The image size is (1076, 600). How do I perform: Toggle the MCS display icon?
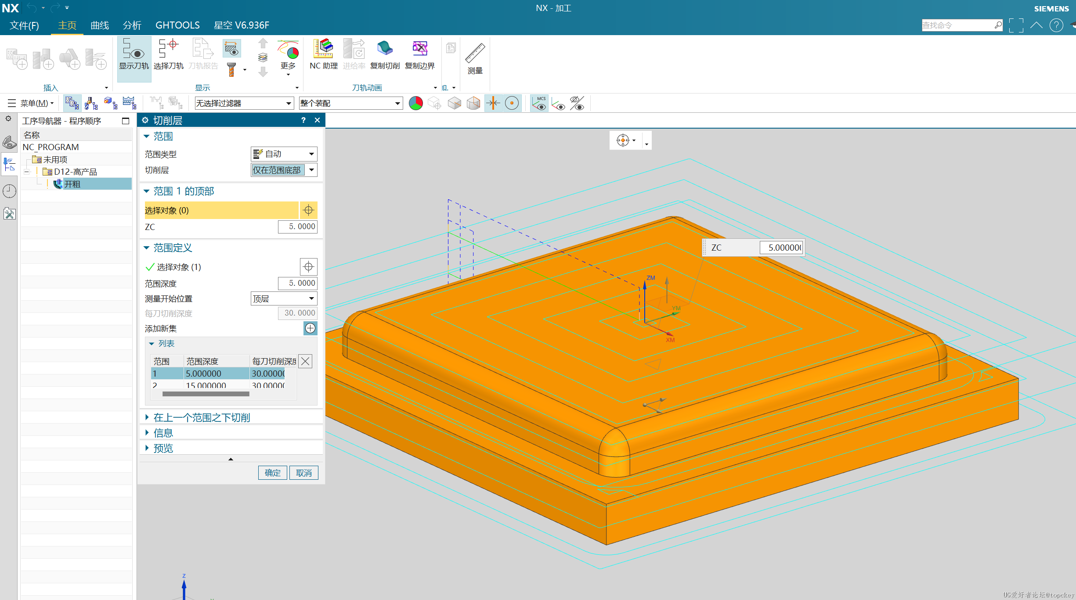(539, 103)
